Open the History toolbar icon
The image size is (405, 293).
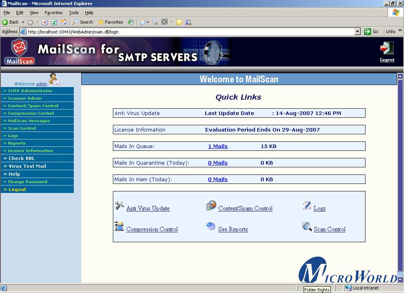pos(131,22)
